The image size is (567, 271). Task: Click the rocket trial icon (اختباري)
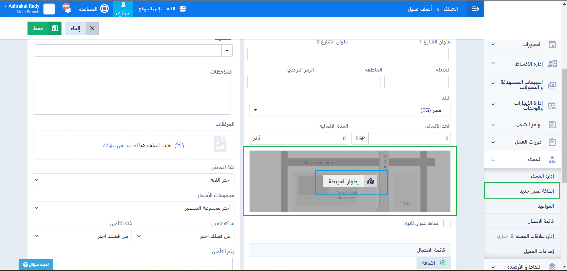[123, 5]
